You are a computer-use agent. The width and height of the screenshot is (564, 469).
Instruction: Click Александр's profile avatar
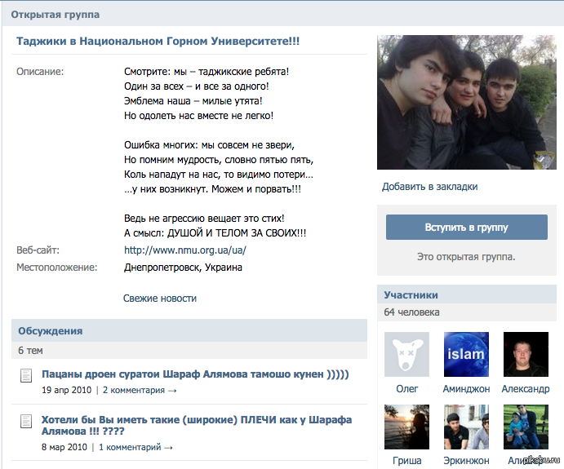(526, 354)
